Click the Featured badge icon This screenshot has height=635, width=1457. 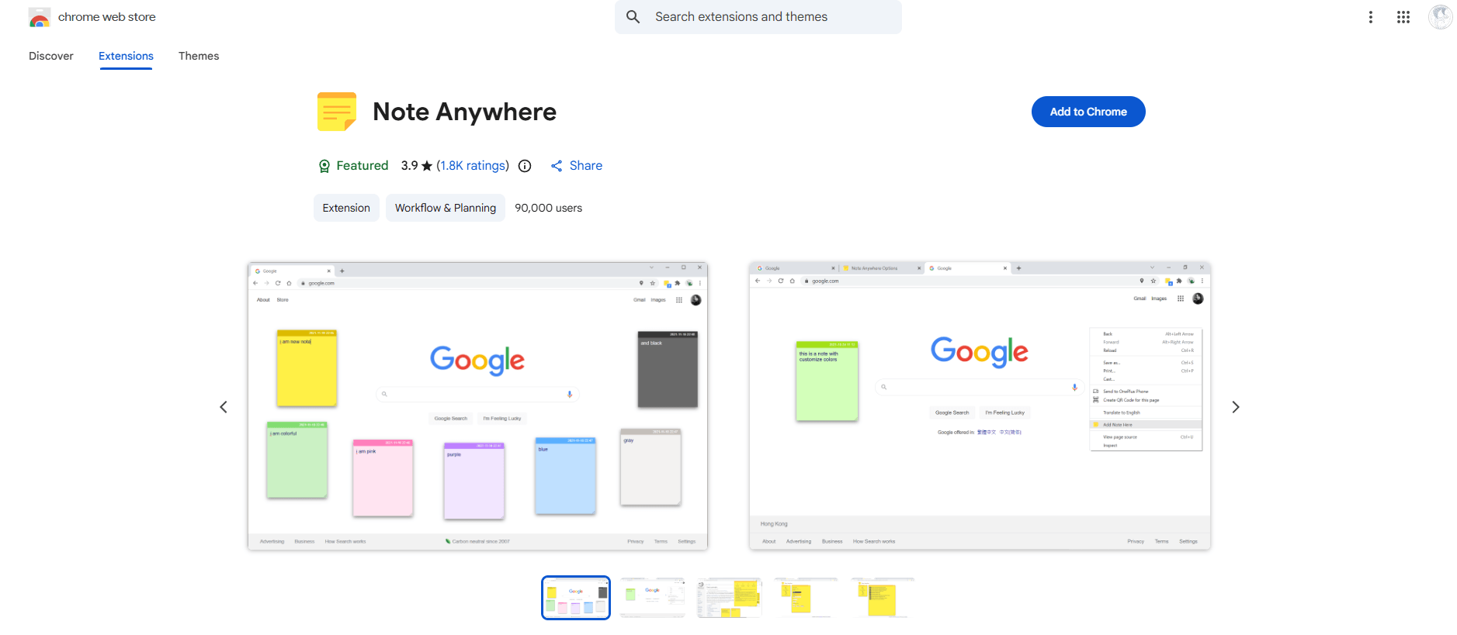(324, 166)
